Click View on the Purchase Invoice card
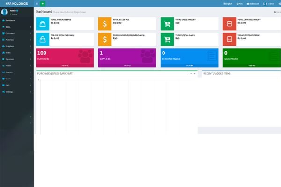The image size is (281, 187). tap(189, 65)
